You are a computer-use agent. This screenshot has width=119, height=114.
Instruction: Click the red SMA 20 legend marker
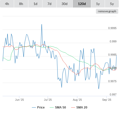[73, 107]
